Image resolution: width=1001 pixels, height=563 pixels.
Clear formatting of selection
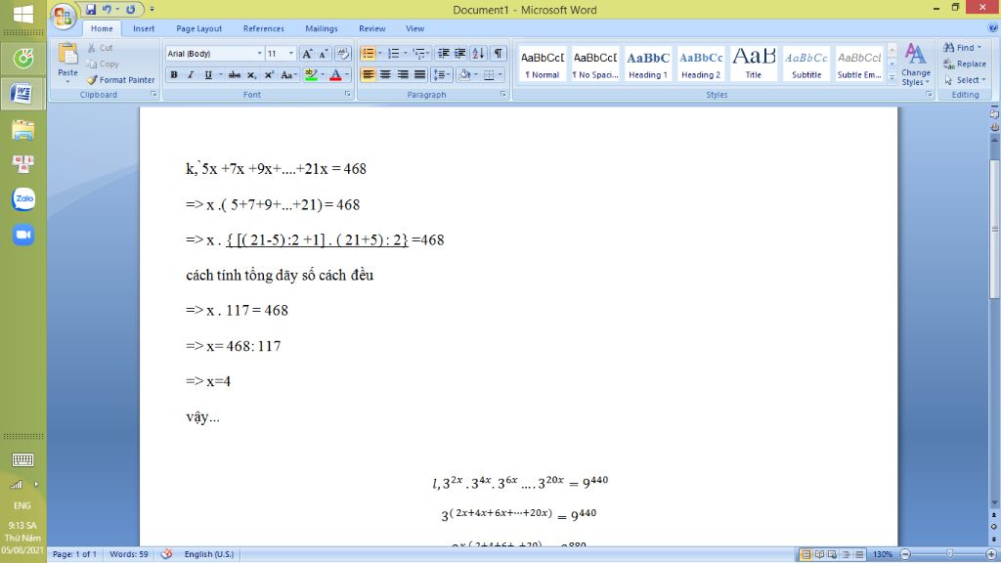click(342, 54)
